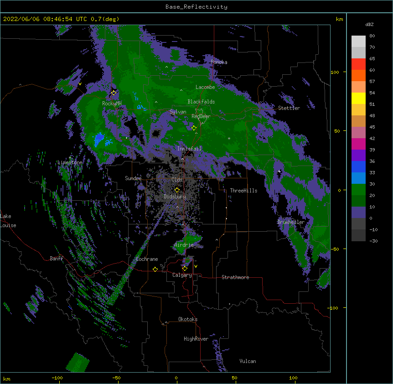Click the HighRiver label
Screen dimensions: 393x384
196,339
